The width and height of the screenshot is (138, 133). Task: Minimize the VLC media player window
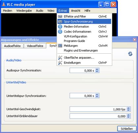click(x=101, y=5)
